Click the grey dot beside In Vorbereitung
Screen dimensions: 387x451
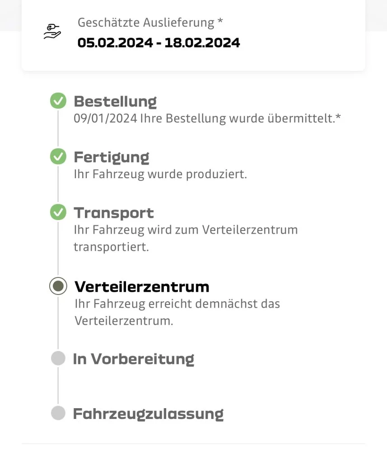(x=58, y=359)
